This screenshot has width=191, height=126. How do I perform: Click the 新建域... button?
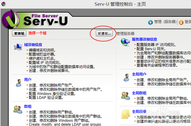click(x=104, y=33)
